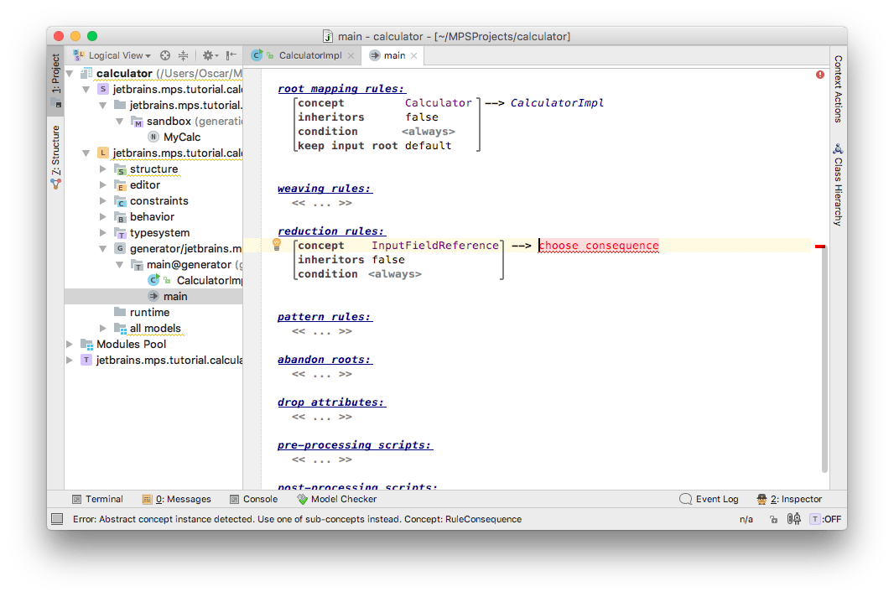Viewport: 894px width, 597px height.
Task: Click the collapse all icon in Project panel
Action: [x=183, y=55]
